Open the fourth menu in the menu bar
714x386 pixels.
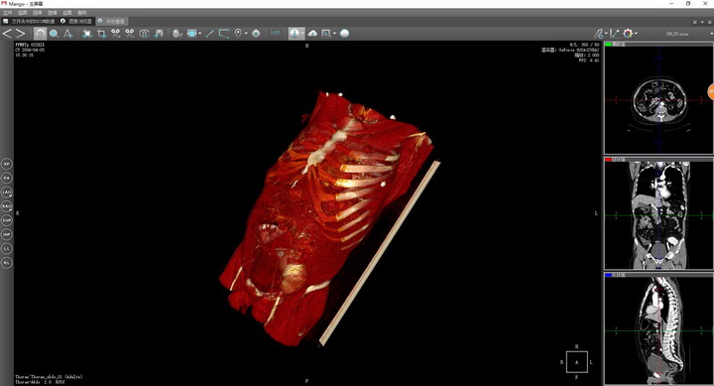(x=53, y=13)
